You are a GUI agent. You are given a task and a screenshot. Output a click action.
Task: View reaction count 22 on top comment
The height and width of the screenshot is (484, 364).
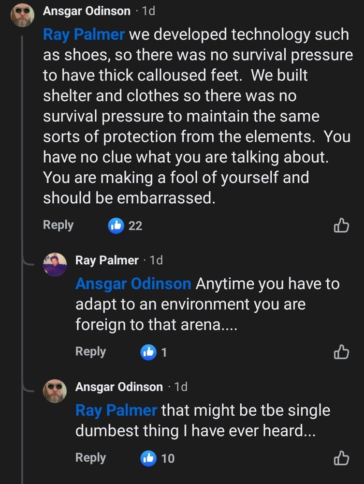[x=135, y=226]
